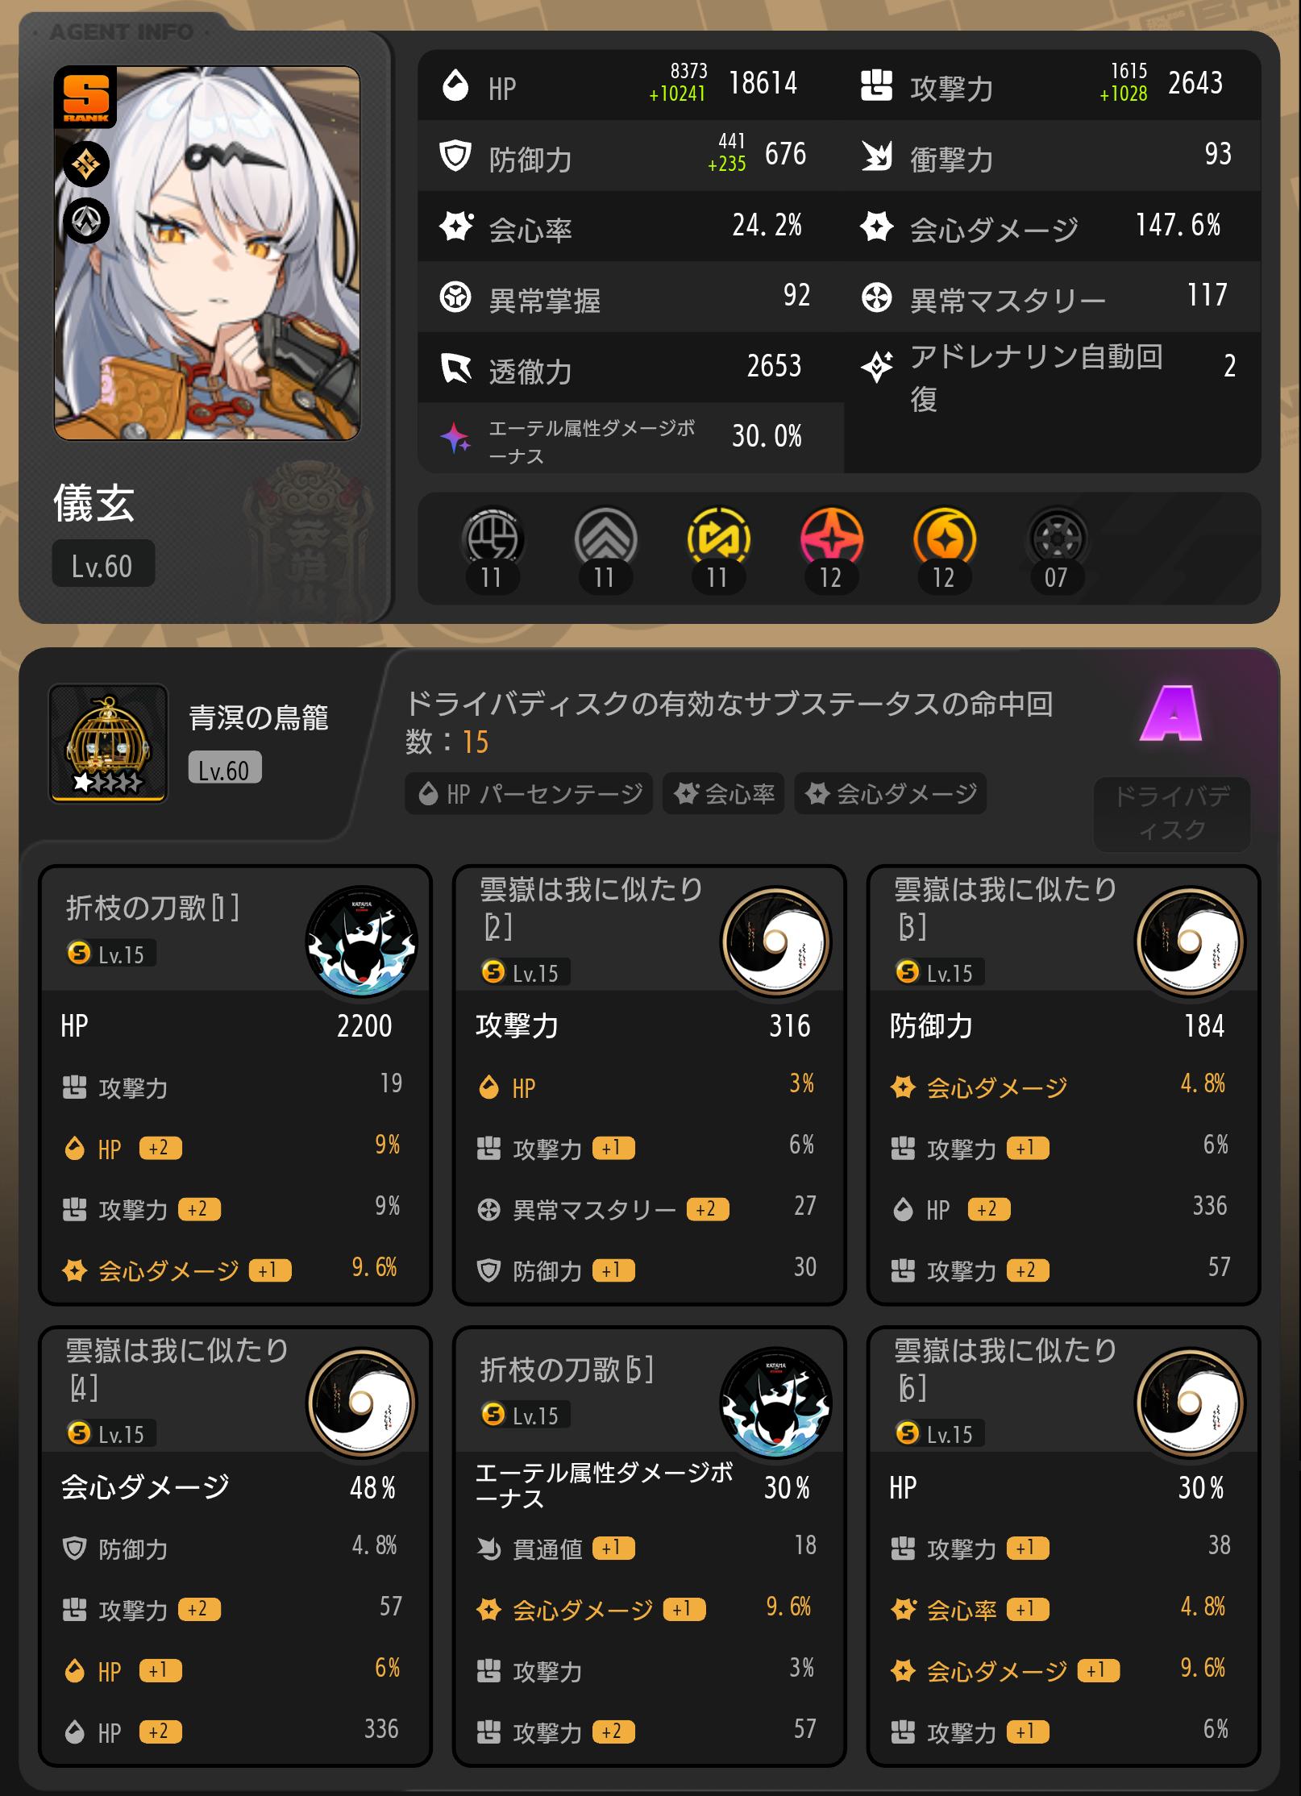Open the 雲嶽は我に似たり [2] disc icon

(x=775, y=942)
